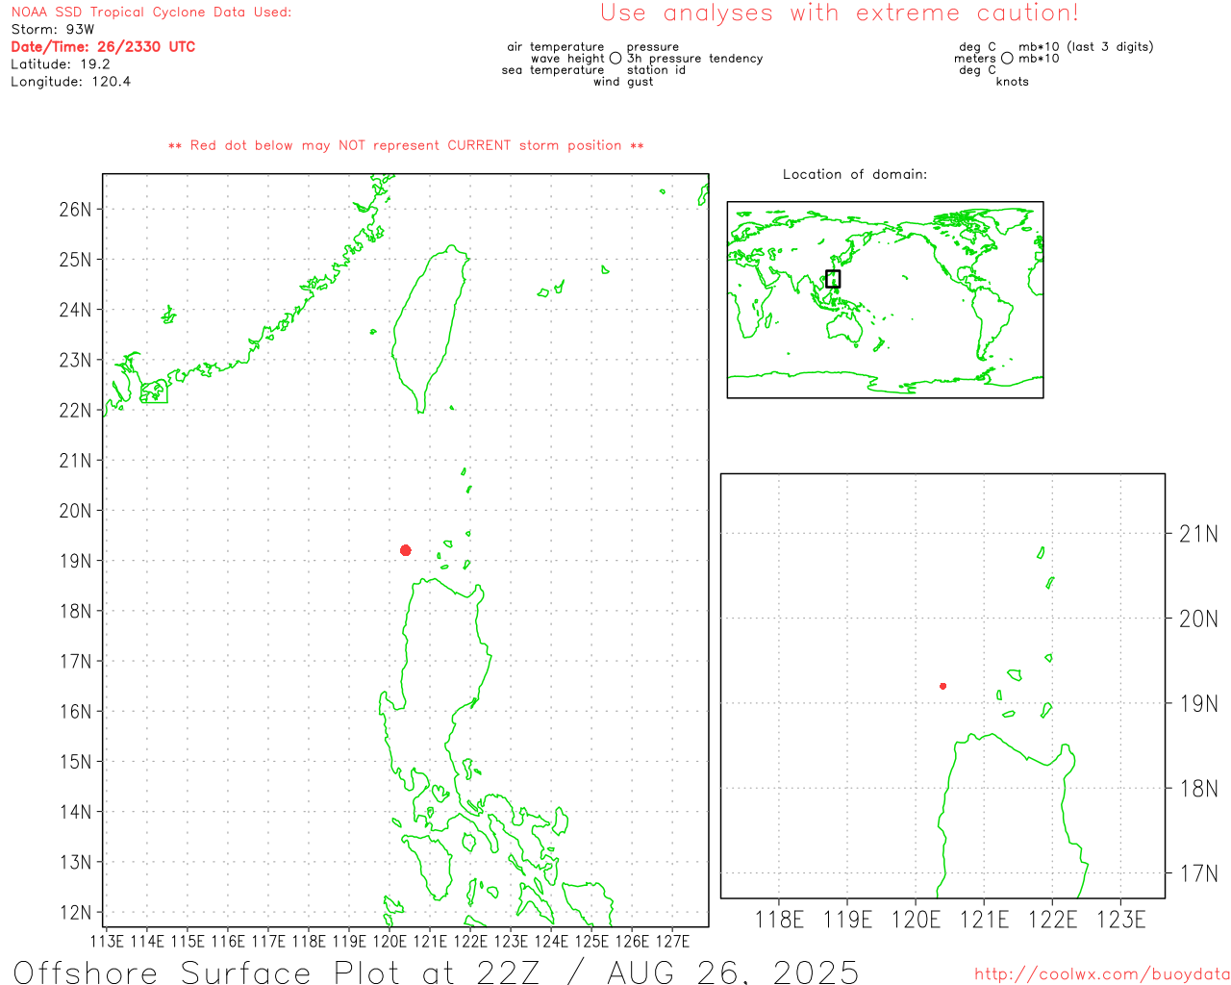Click the station circle in the left legend
This screenshot has width=1231, height=985.
pos(615,59)
